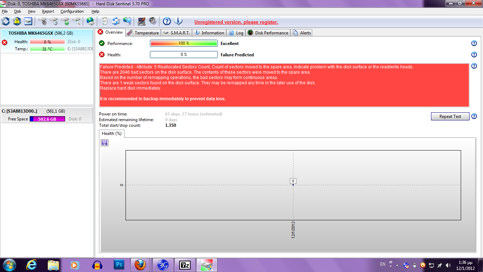Open Internet Explorer from the taskbar

point(32,265)
